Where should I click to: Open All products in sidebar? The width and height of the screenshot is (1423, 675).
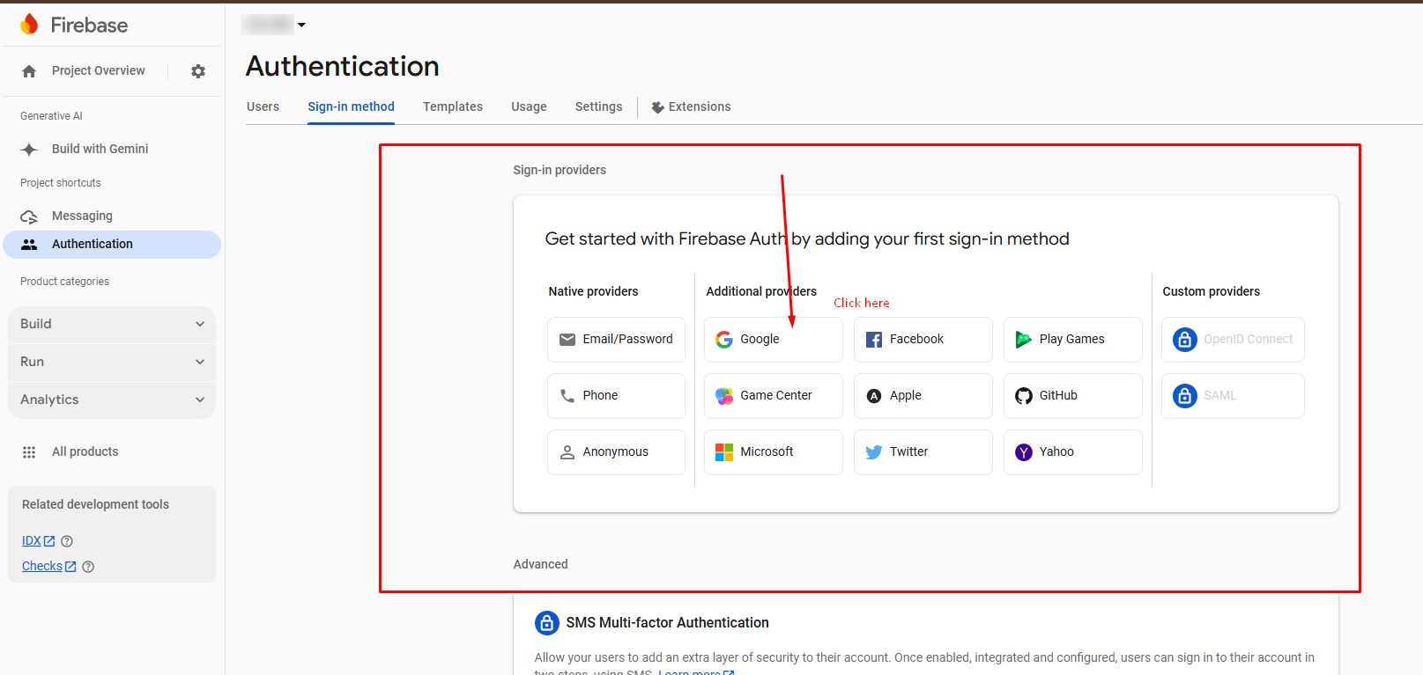85,451
